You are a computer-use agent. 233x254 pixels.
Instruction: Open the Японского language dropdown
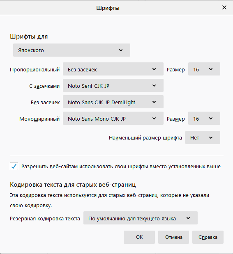pos(72,50)
